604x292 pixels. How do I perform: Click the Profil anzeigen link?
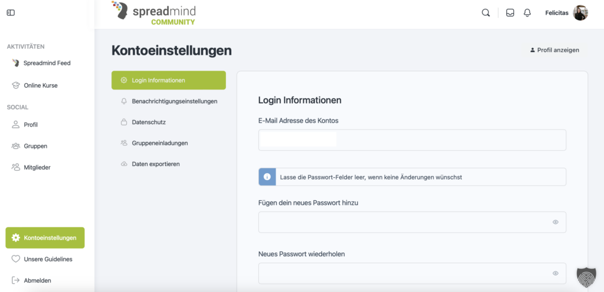(x=554, y=50)
